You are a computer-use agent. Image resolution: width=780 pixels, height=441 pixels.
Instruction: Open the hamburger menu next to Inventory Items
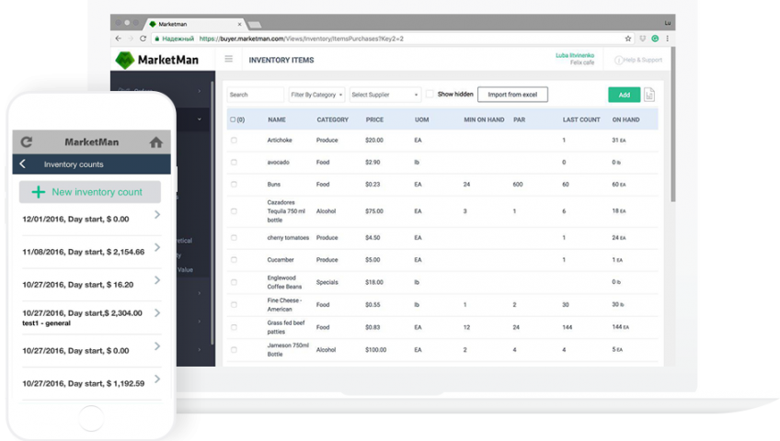pos(229,59)
